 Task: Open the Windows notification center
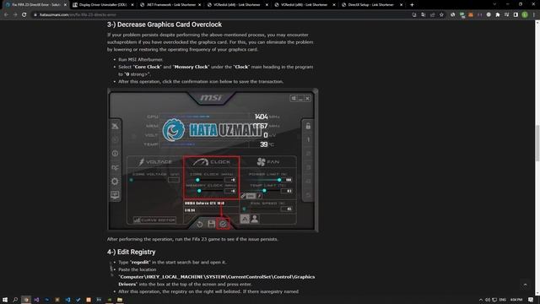[x=531, y=300]
